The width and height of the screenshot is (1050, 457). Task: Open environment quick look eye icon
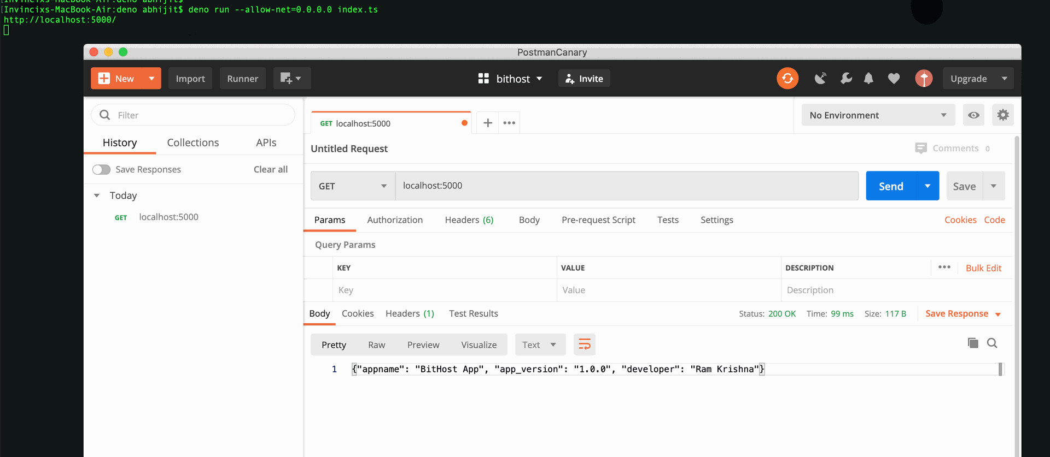973,115
